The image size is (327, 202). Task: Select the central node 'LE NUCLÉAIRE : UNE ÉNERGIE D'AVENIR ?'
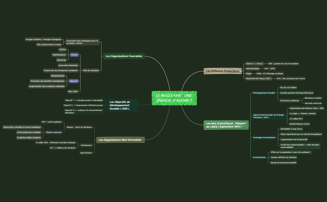174,98
